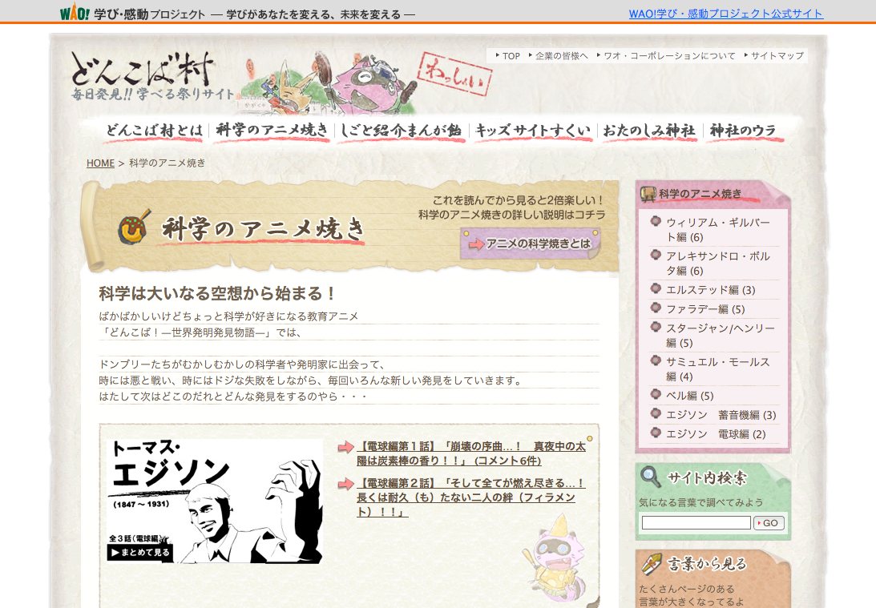Click bullet icon beside ベル編
The width and height of the screenshot is (876, 608).
pos(656,394)
